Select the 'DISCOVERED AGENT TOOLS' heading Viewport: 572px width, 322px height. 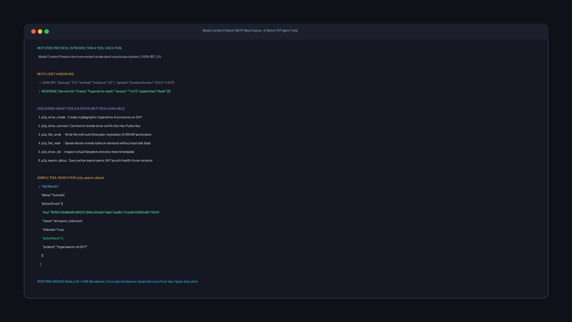[81, 109]
